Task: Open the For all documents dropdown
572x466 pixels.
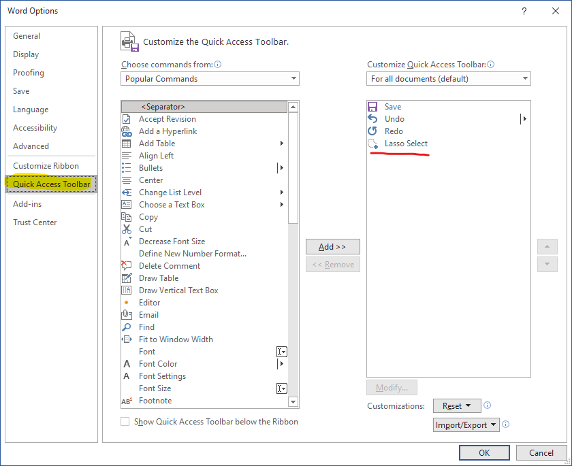Action: (x=448, y=78)
